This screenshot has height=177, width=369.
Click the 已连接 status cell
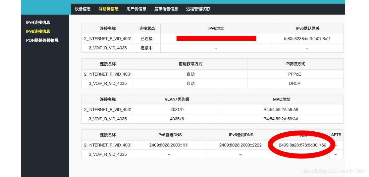pyautogui.click(x=147, y=38)
